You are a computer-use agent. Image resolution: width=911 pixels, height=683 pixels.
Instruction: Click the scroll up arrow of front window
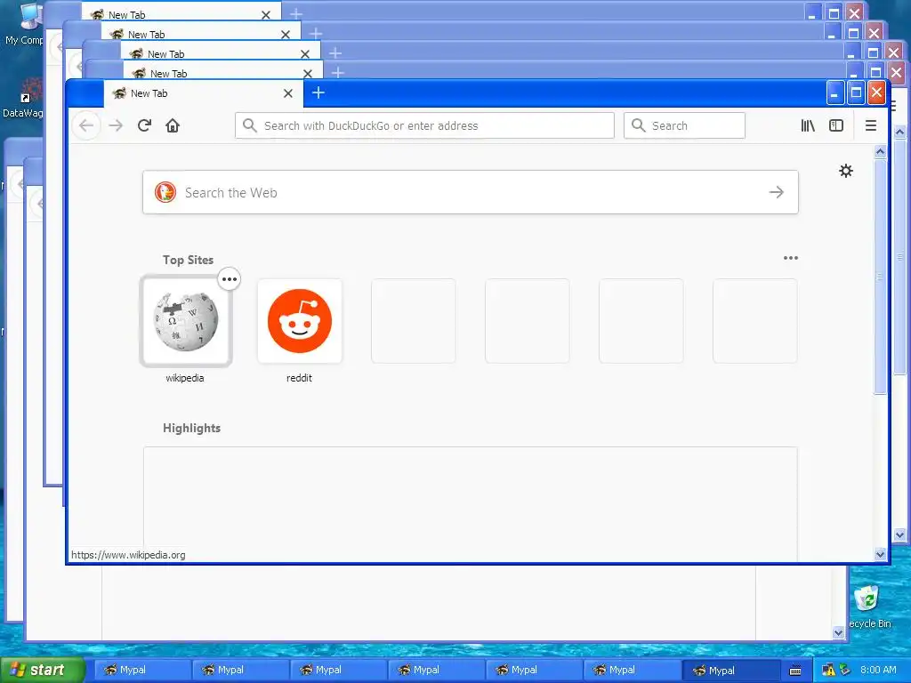click(880, 151)
